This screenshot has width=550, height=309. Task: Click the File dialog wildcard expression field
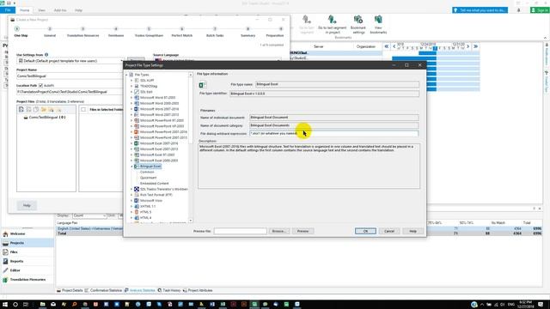tap(333, 134)
